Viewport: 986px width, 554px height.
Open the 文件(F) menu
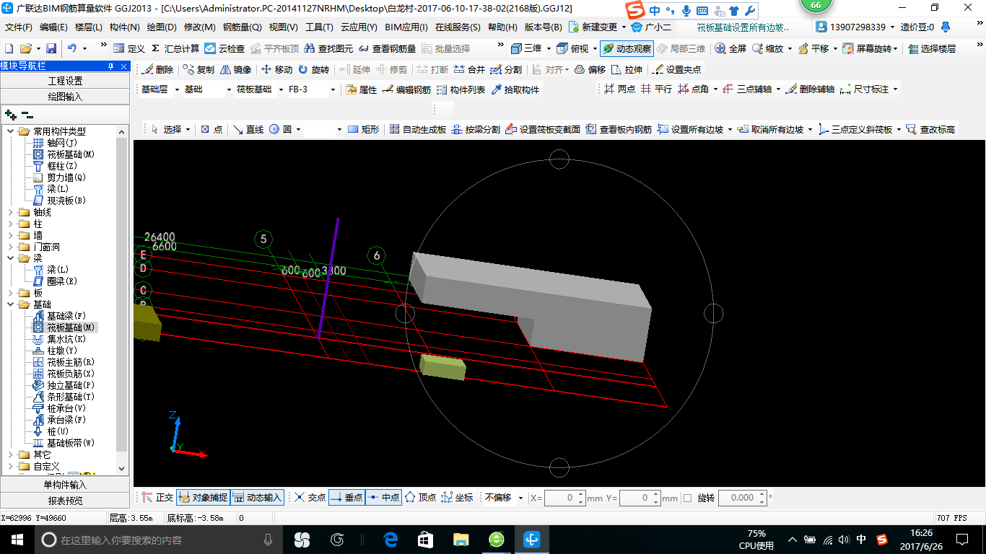(19, 27)
